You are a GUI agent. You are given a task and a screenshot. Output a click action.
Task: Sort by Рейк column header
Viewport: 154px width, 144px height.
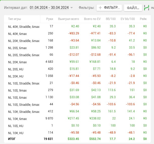pos(143,19)
